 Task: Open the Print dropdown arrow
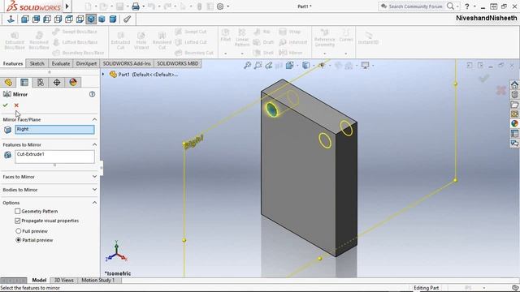point(143,6)
